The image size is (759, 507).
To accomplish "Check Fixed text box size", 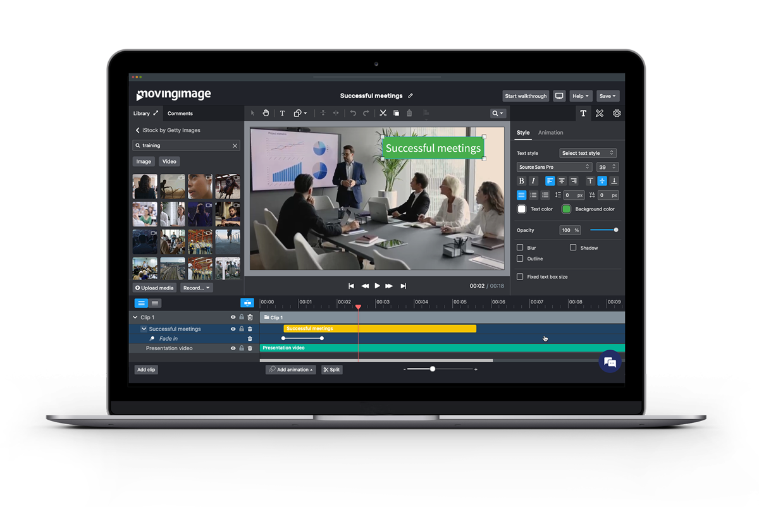I will 520,277.
